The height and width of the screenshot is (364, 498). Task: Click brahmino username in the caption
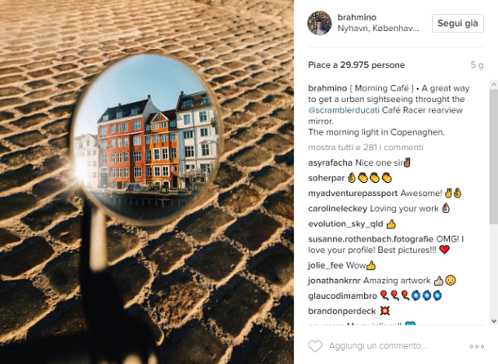pyautogui.click(x=327, y=88)
